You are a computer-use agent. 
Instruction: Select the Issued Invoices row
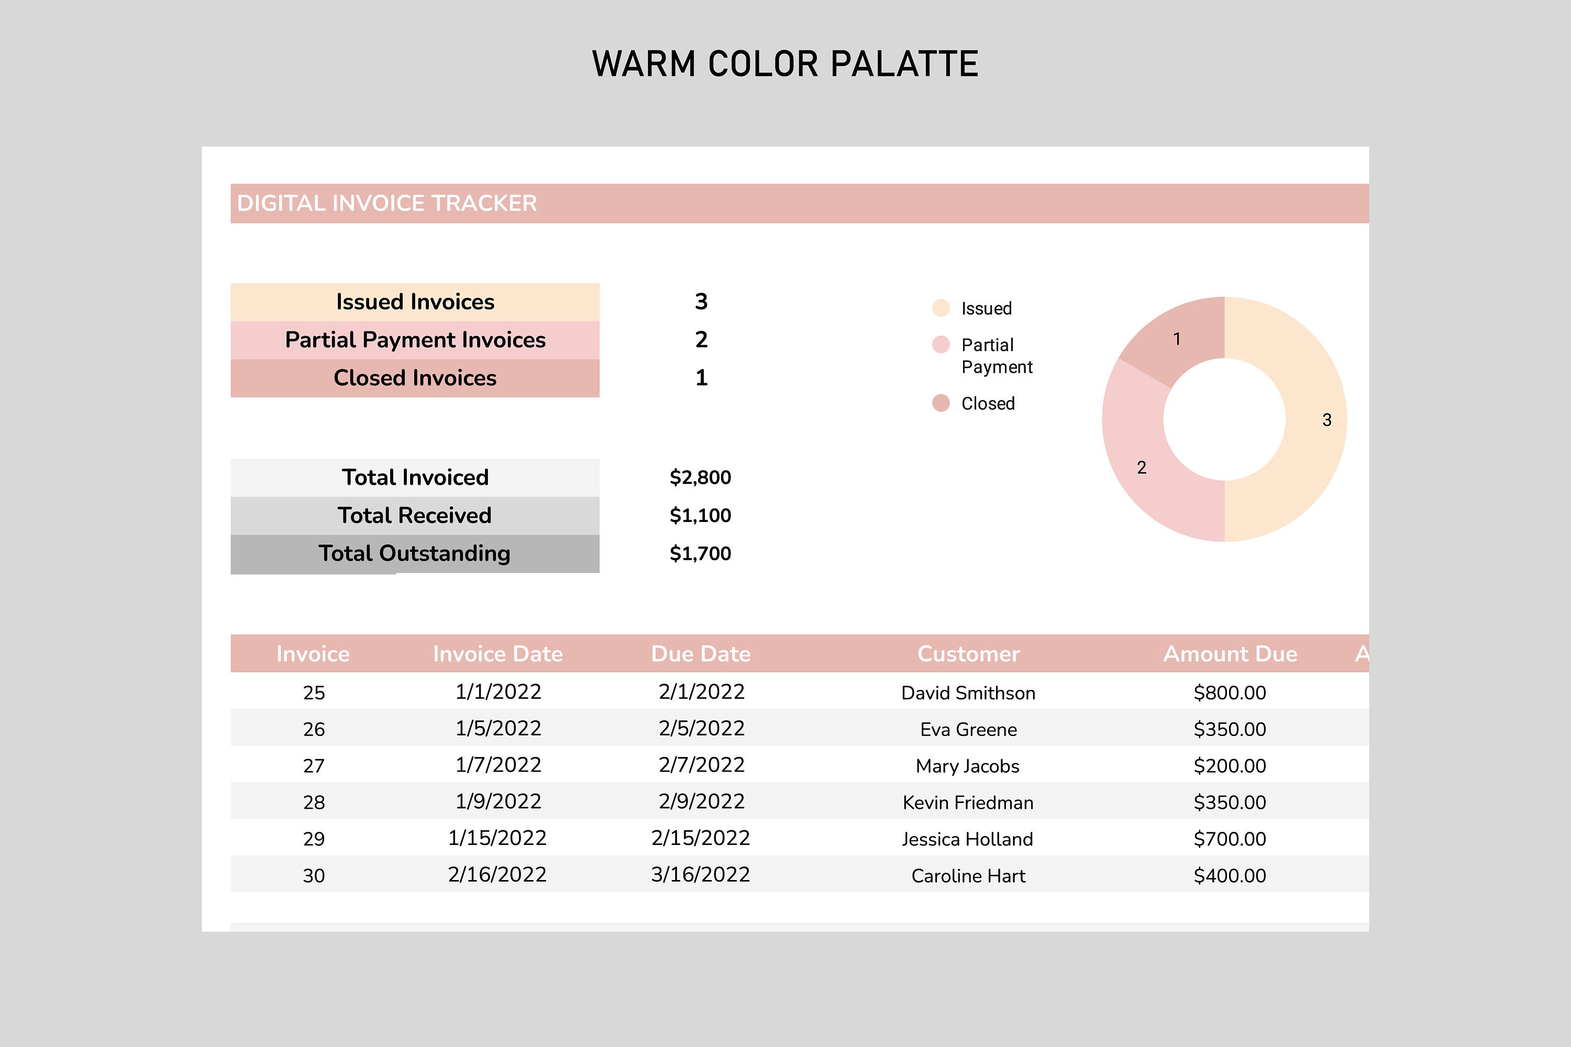pyautogui.click(x=414, y=301)
